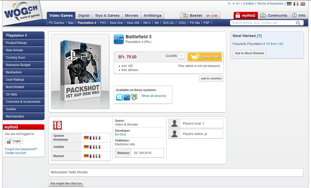Select the Xbox system version icon

tap(134, 97)
